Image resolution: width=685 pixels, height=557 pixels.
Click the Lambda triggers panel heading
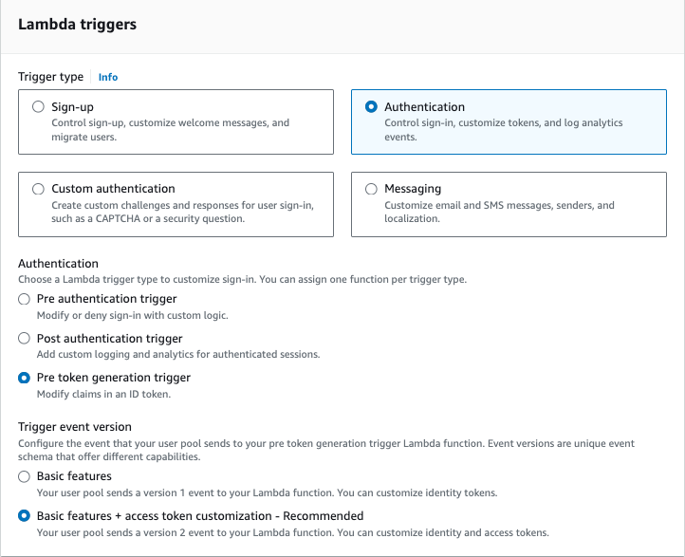tap(78, 25)
